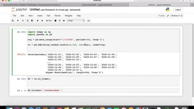This screenshot has height=109, width=194.
Task: Switch to HowLuckyIn2000 Jupyter Notebook tab
Action: pos(97,5)
